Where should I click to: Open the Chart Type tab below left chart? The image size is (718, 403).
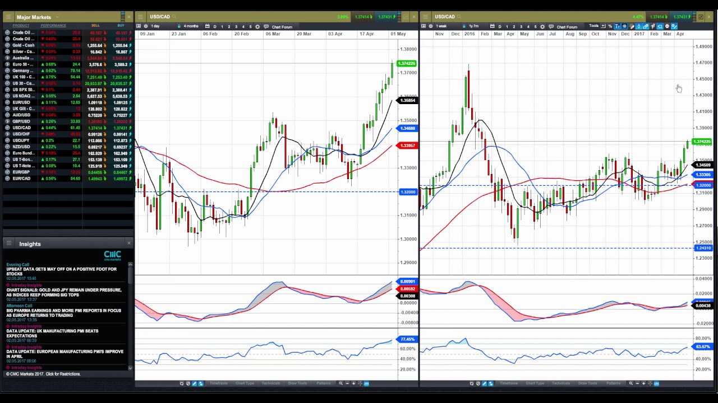coord(245,383)
